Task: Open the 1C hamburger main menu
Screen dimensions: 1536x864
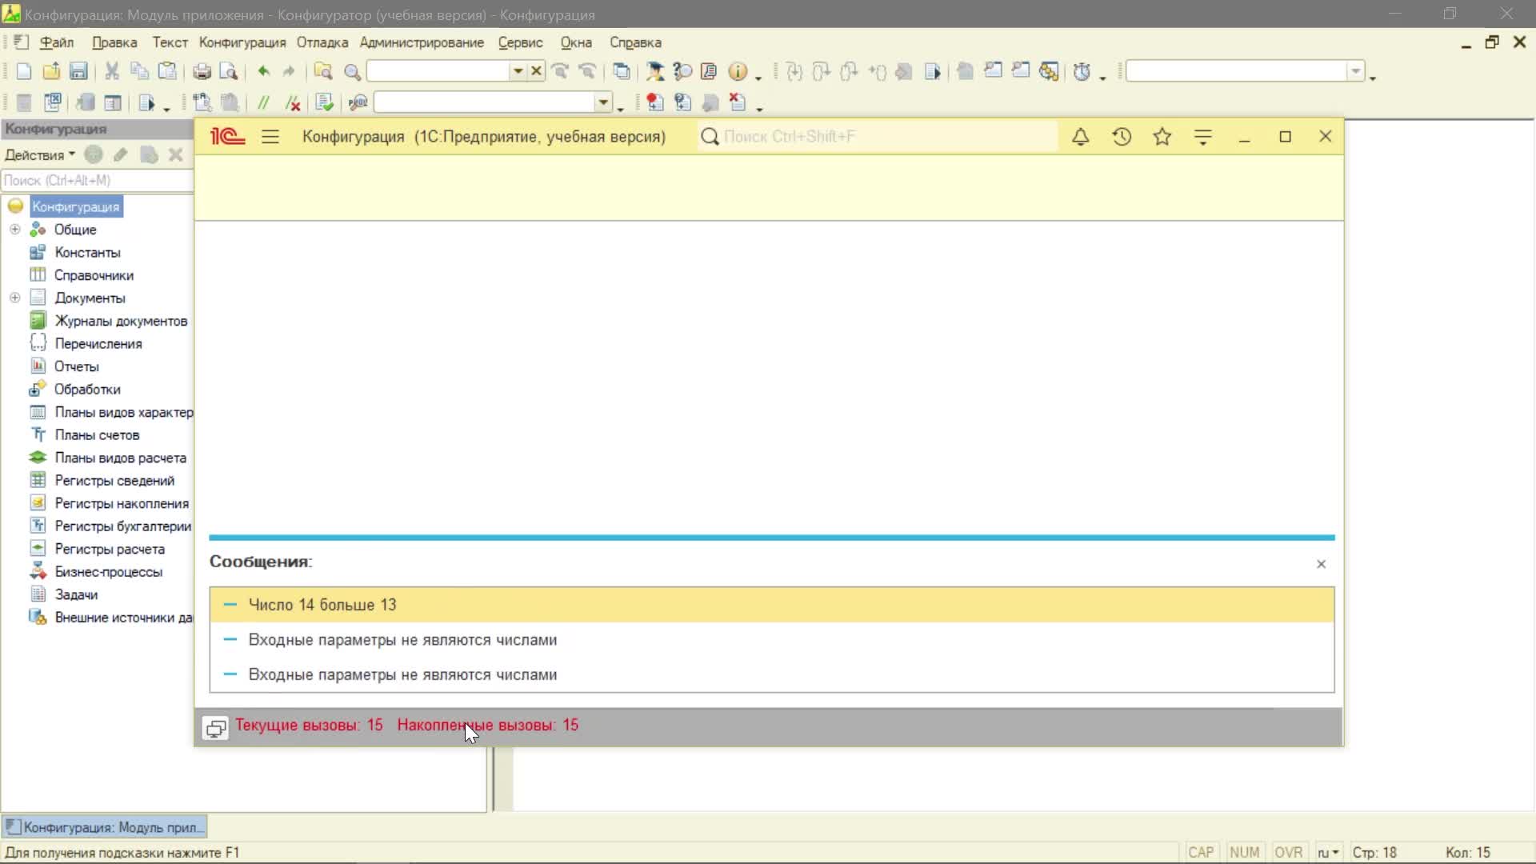Action: point(270,137)
